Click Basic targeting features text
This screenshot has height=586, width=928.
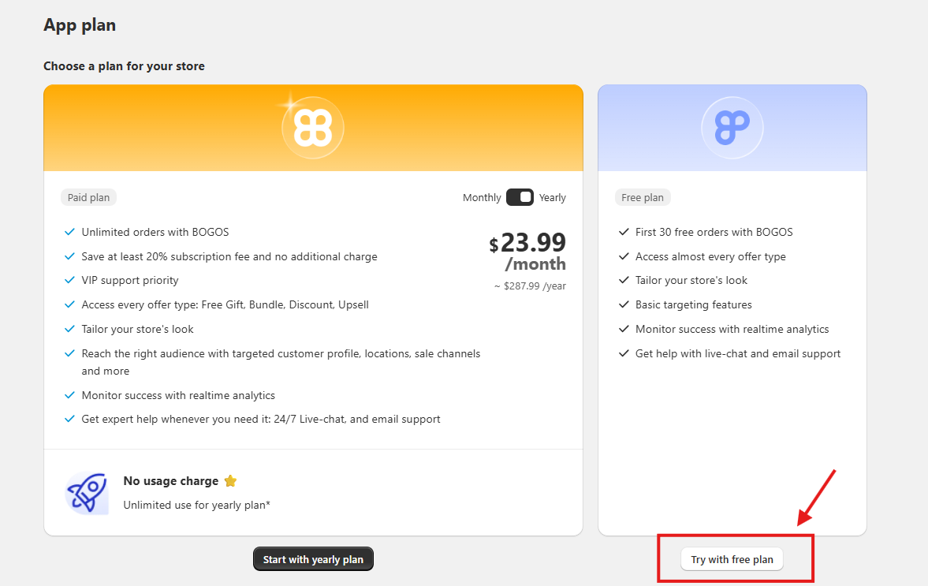click(694, 304)
